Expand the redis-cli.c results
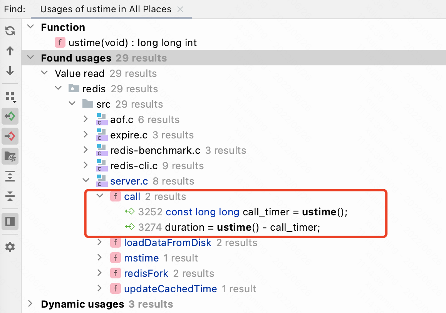Viewport: 446px width, 313px height. coord(86,165)
